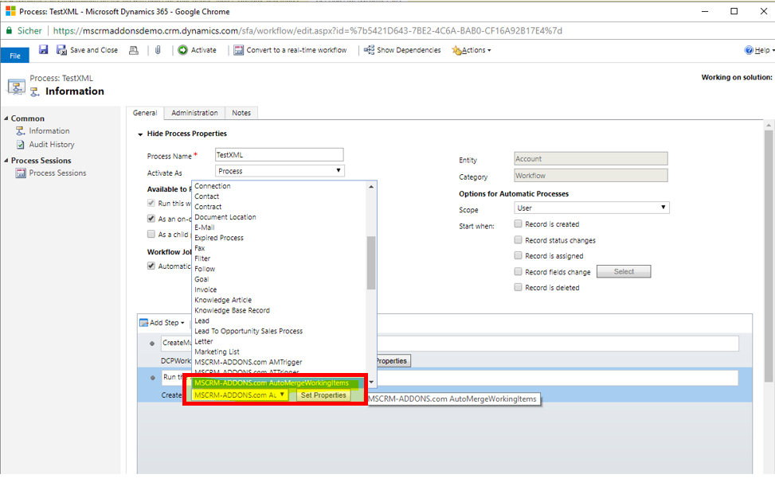Open Audit History in the sidebar
Viewport: 775px width, 478px height.
tap(51, 145)
